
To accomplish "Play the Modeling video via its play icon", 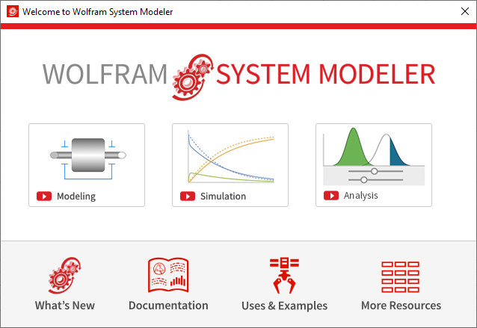I will (x=44, y=197).
